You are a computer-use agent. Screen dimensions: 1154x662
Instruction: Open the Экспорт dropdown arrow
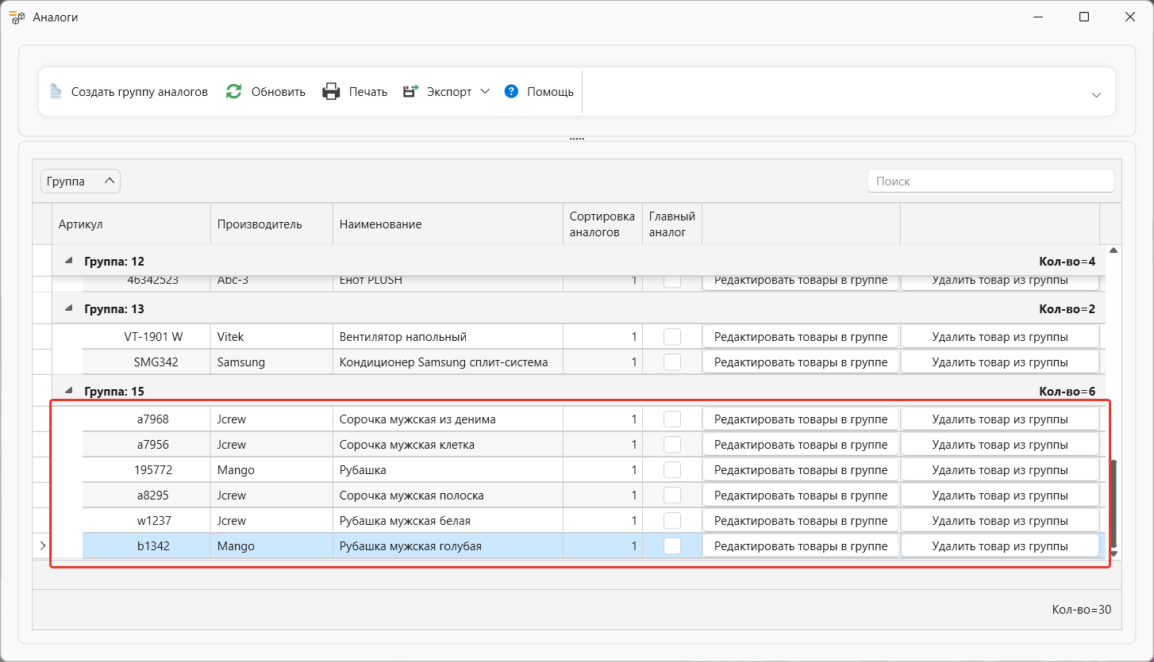pos(487,91)
